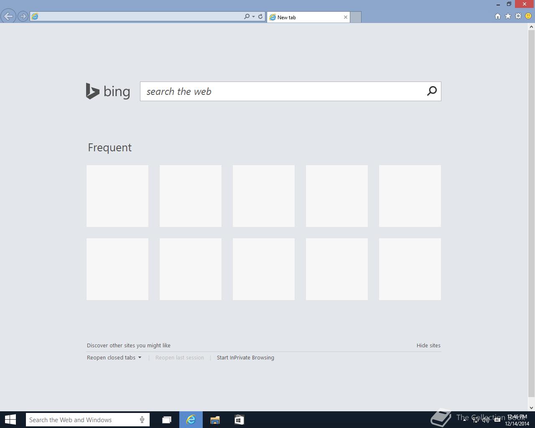Click the Forward arrow navigation button

tap(23, 16)
